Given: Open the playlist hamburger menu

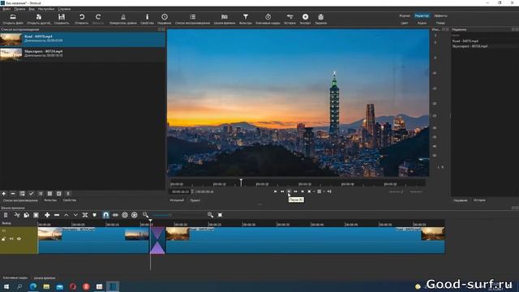Looking at the screenshot, I should point(68,194).
